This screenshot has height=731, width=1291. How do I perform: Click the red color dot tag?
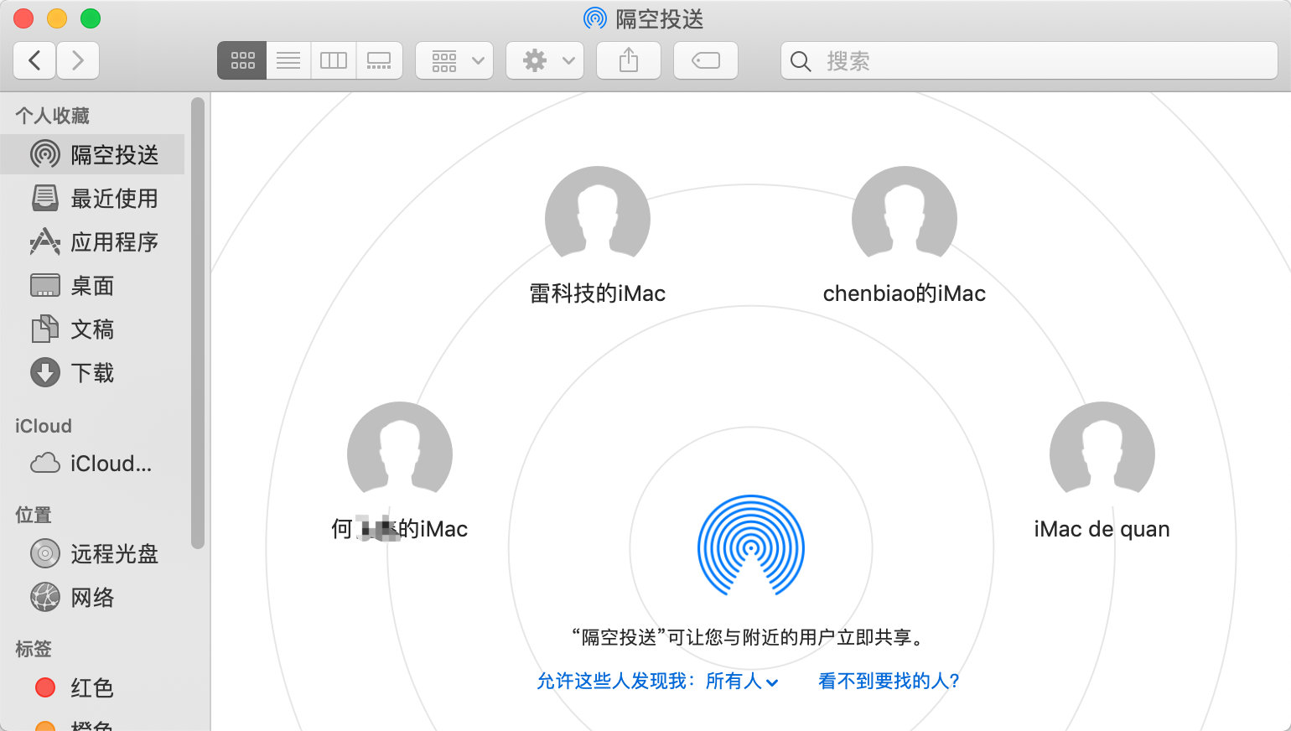pyautogui.click(x=45, y=687)
